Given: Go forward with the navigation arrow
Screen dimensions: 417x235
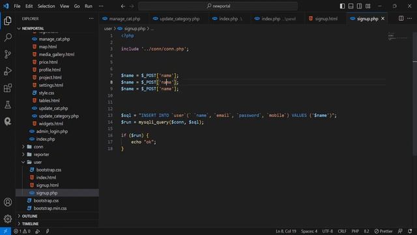Looking at the screenshot, I should tap(132, 6).
